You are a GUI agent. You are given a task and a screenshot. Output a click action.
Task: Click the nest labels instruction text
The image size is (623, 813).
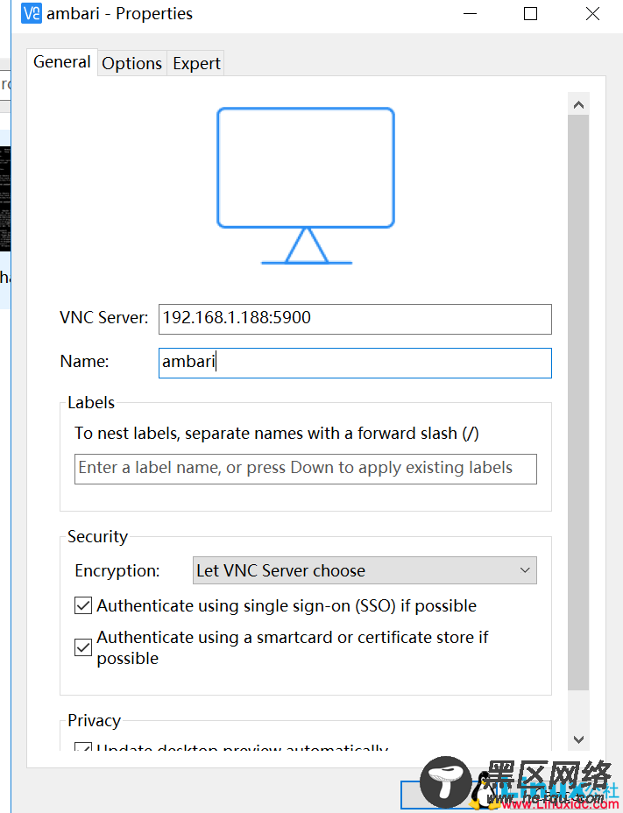(277, 433)
